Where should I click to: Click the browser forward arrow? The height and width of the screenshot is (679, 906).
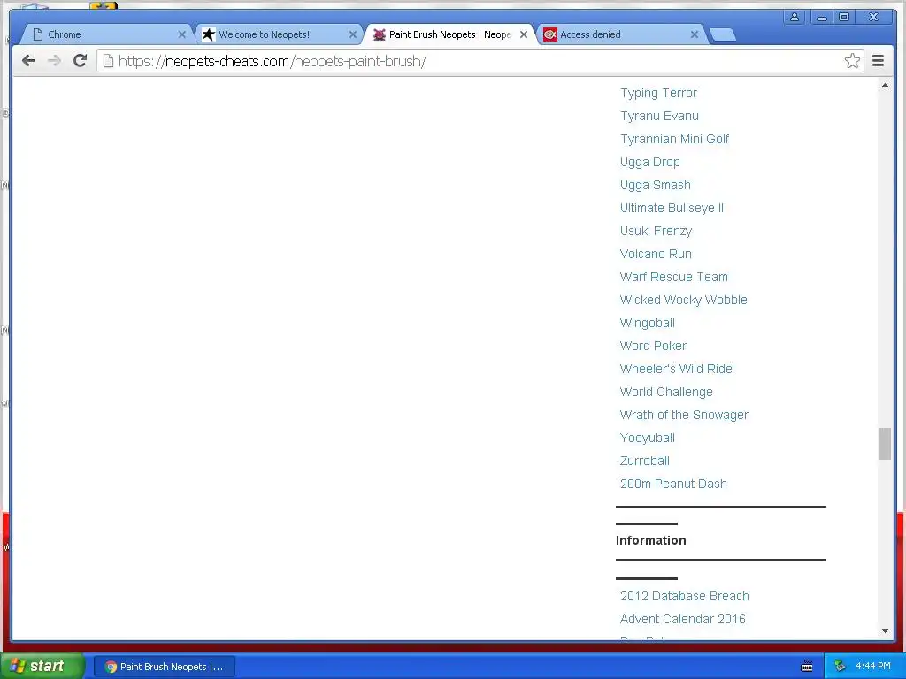click(x=54, y=61)
